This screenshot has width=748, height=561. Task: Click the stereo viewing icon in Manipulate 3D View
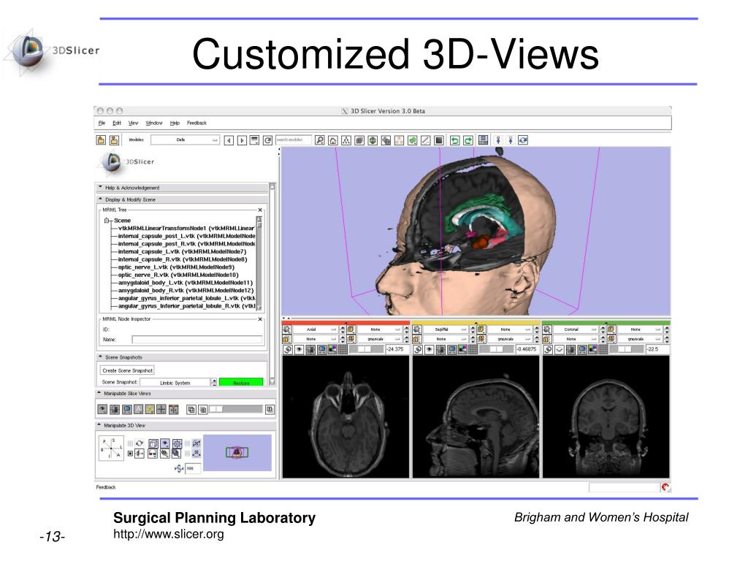(153, 453)
